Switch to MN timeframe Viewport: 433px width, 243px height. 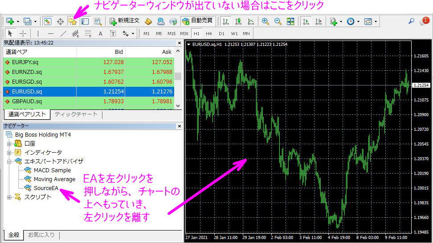click(x=246, y=34)
